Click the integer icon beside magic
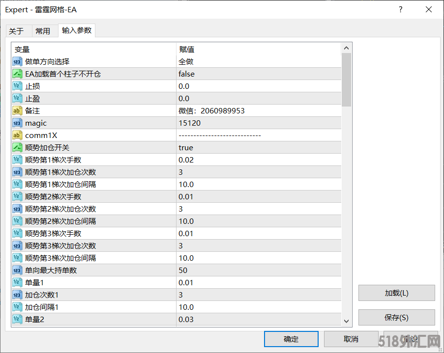444x353 pixels. pos(17,123)
